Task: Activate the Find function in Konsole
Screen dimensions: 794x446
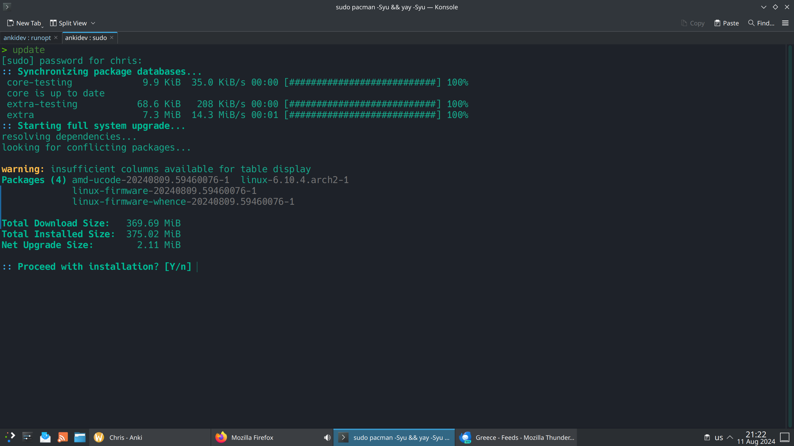Action: coord(761,23)
